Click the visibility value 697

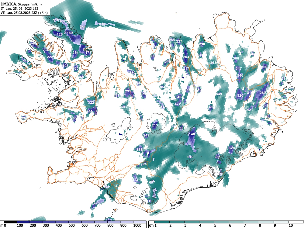pyautogui.click(x=152, y=182)
